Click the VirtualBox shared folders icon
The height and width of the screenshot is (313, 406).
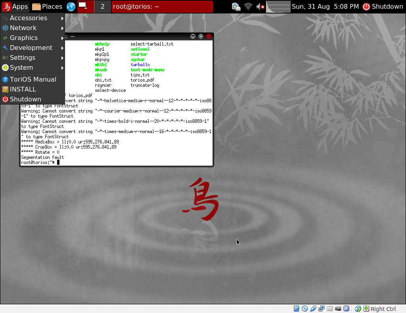coord(329,309)
